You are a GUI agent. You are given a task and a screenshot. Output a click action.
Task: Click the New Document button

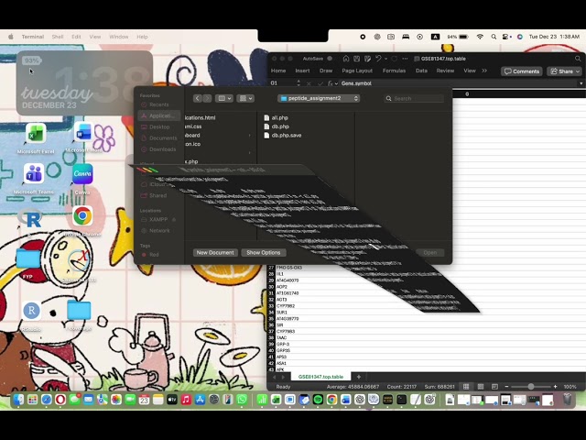215,252
